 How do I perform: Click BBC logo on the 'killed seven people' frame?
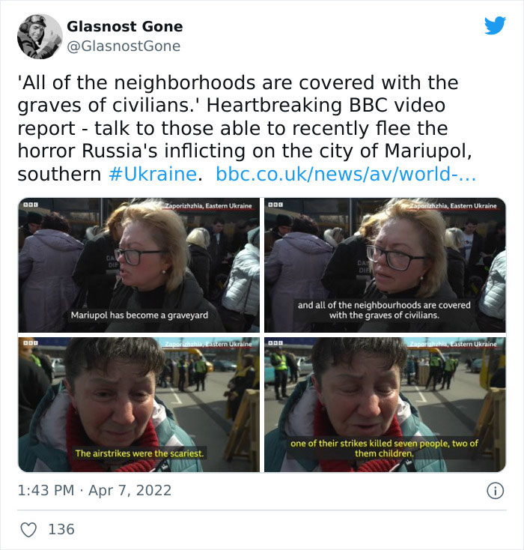(x=275, y=342)
